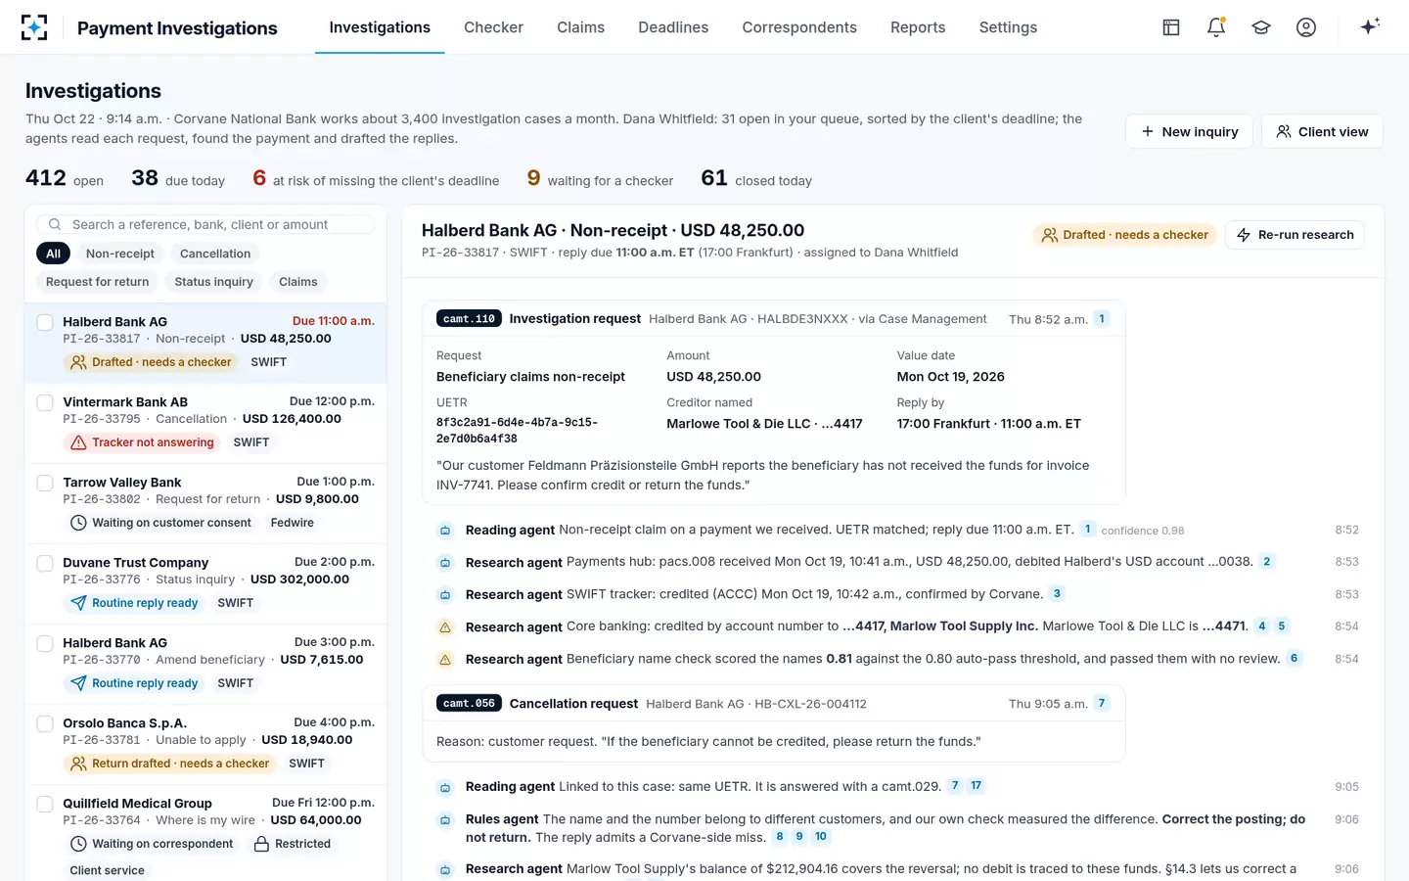The height and width of the screenshot is (881, 1409).
Task: Select the Claims filter chip
Action: click(x=298, y=282)
